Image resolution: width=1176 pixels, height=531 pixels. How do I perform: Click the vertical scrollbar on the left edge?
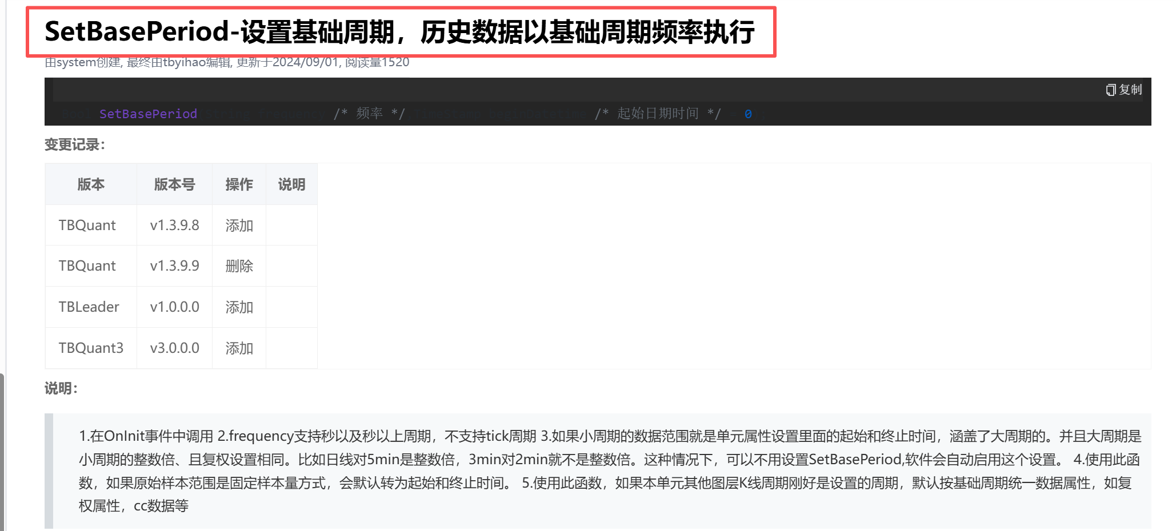pyautogui.click(x=2, y=451)
